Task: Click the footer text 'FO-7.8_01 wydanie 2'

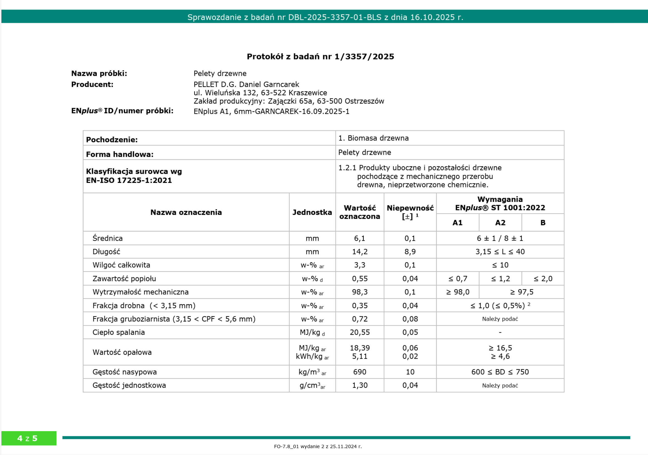Action: (318, 446)
